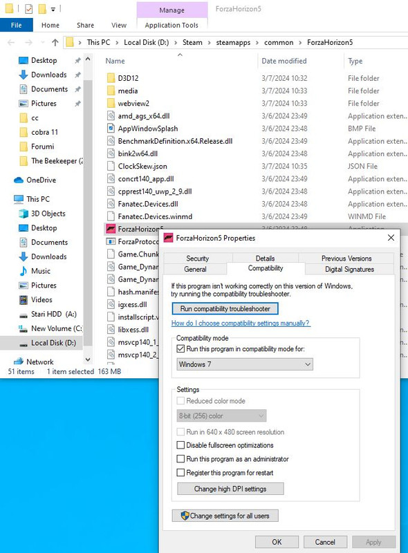Switch to the Digital Signatures tab

click(x=349, y=269)
